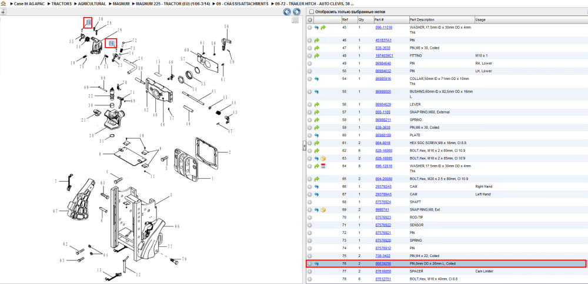Click plus icon on Ref 49 PIN row
Screen dimensions: 588x284
coord(310,64)
